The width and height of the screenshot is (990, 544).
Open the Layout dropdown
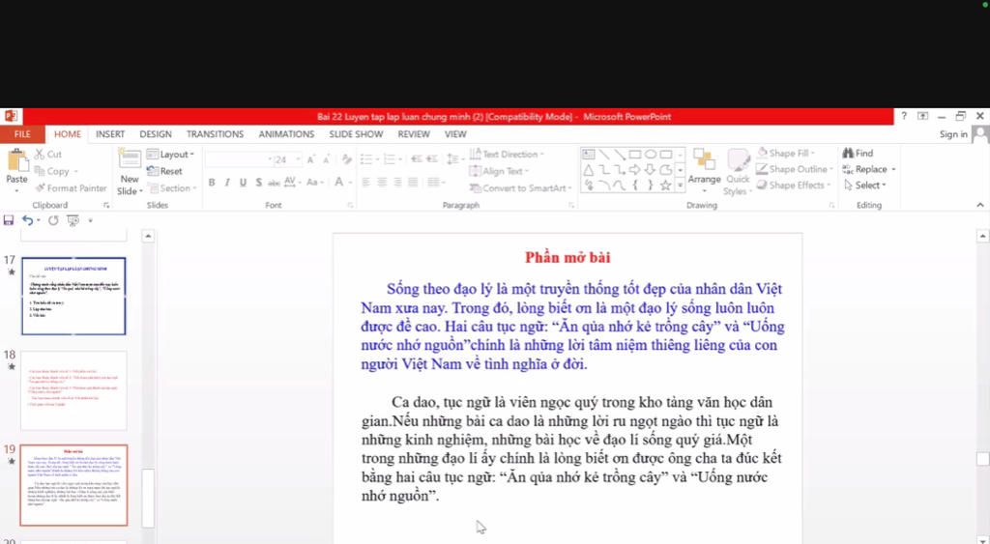tap(170, 154)
